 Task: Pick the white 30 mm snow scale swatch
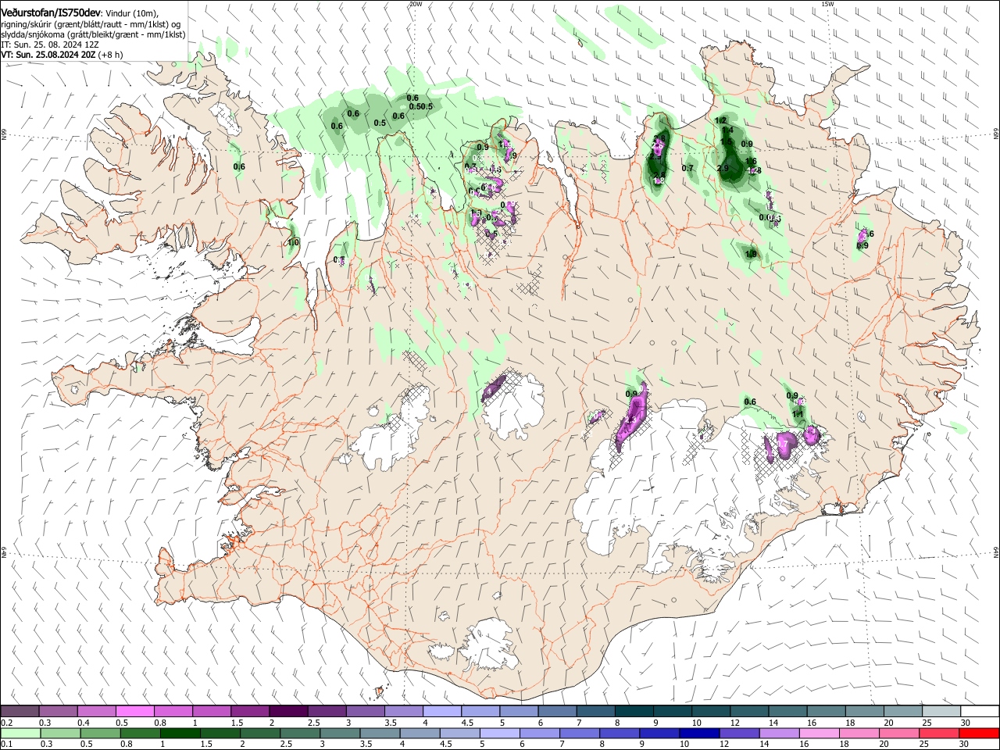[x=978, y=712]
